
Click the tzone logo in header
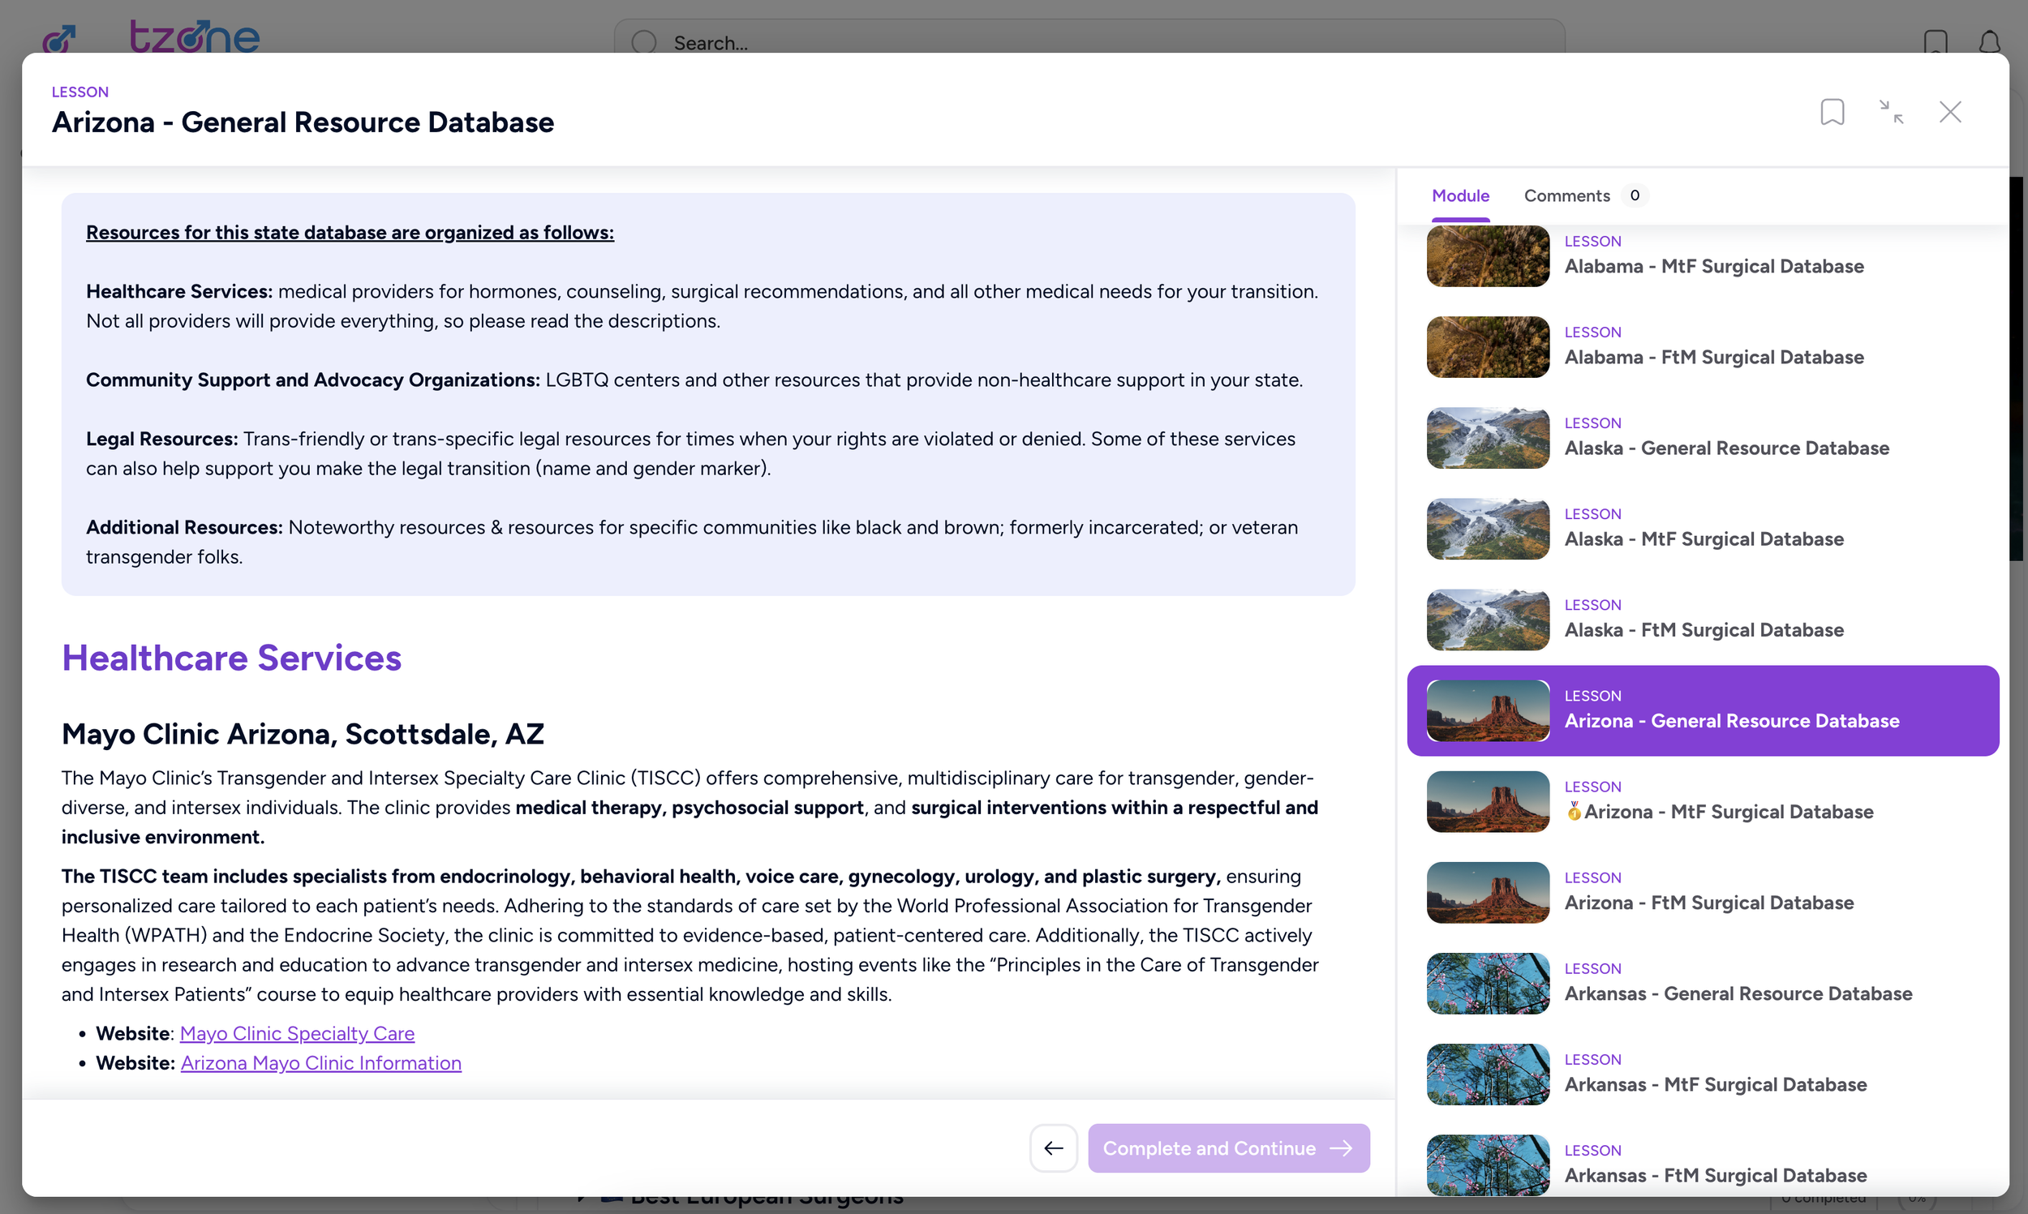tap(194, 36)
